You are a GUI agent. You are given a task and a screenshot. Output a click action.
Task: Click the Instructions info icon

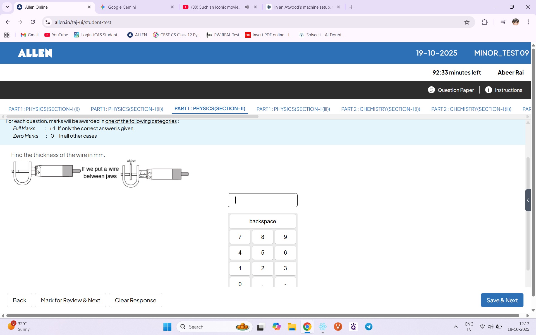(489, 90)
